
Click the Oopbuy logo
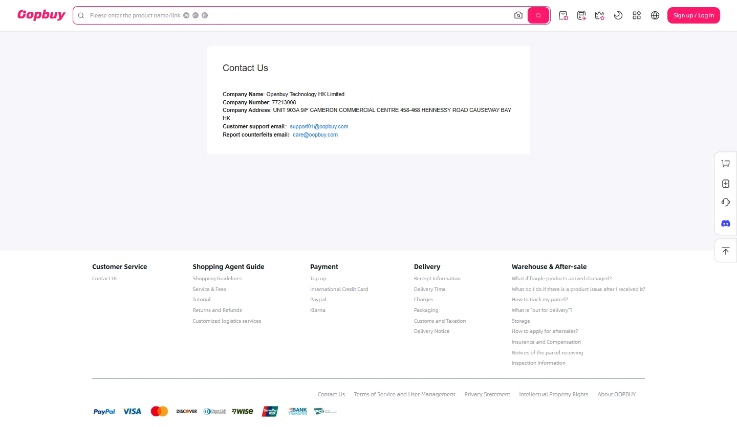click(x=41, y=15)
